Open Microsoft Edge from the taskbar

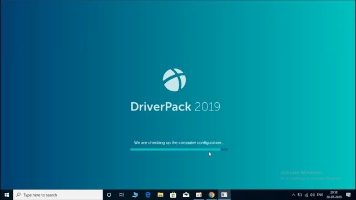(148, 195)
